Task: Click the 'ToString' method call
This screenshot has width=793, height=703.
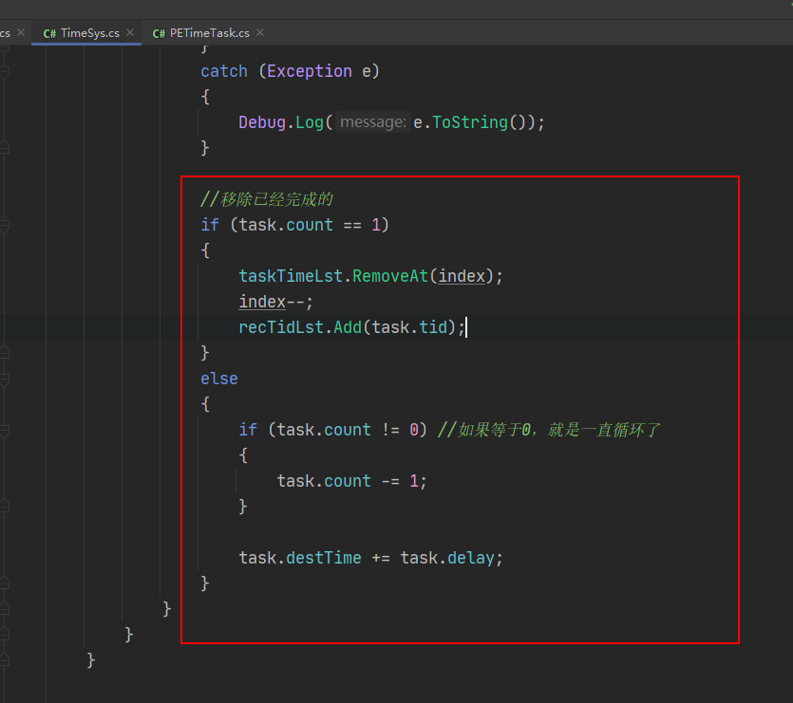Action: point(470,122)
